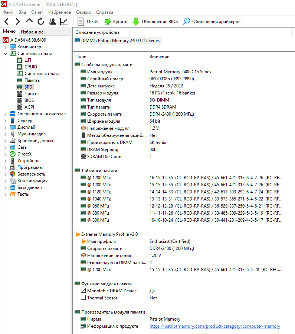Open the Вид menu
The width and height of the screenshot is (295, 334).
[x=22, y=12]
